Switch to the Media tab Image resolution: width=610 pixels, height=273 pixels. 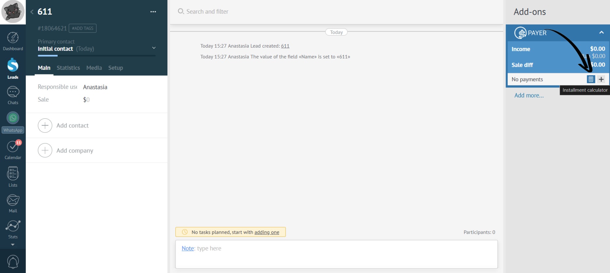[x=94, y=68]
